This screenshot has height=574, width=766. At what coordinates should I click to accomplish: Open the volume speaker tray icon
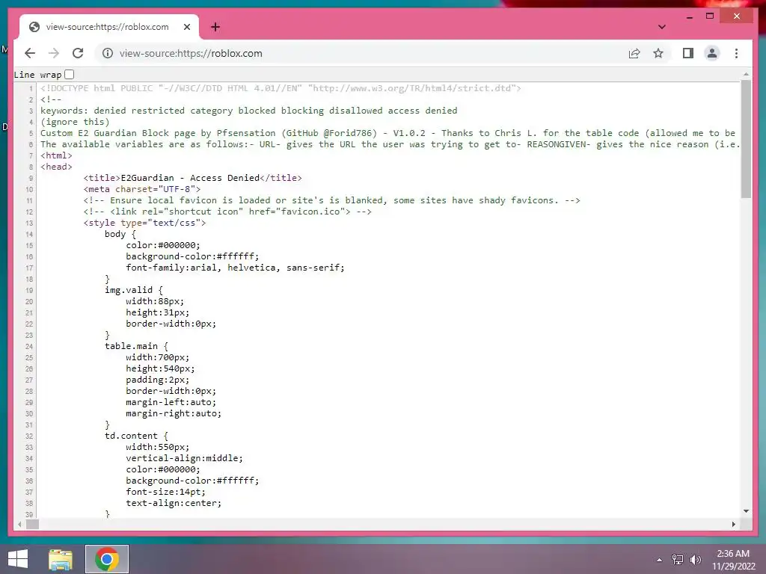(695, 559)
